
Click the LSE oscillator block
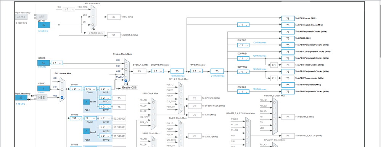42,17
